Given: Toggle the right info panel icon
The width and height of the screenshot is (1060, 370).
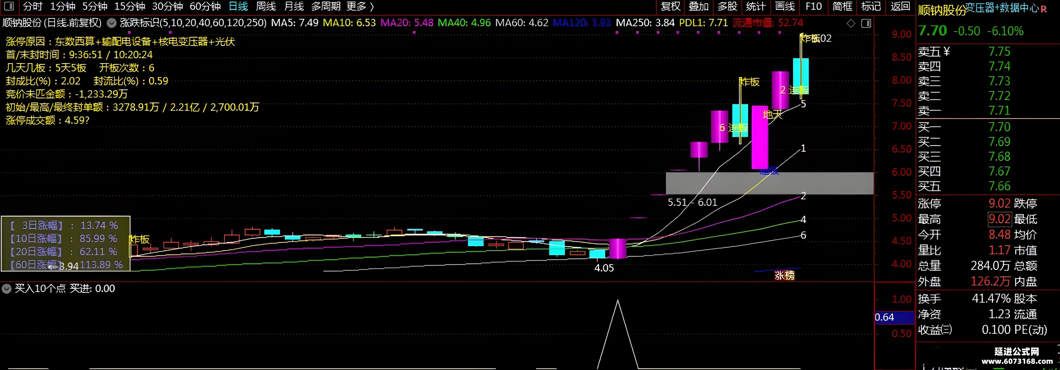Looking at the screenshot, I should pyautogui.click(x=866, y=23).
